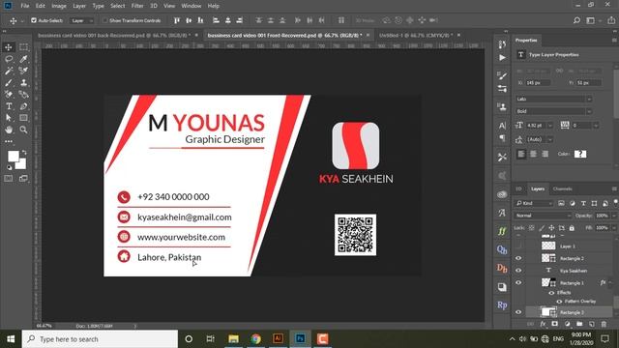
Task: Open the Filter menu
Action: (137, 6)
